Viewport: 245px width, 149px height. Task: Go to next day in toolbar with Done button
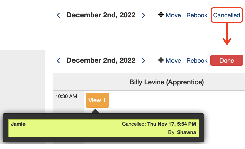point(143,61)
